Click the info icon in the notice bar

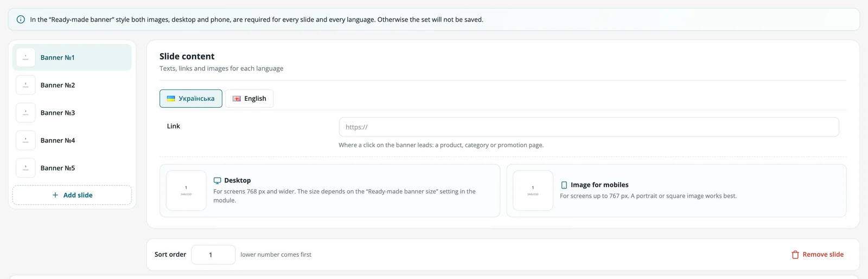click(21, 20)
